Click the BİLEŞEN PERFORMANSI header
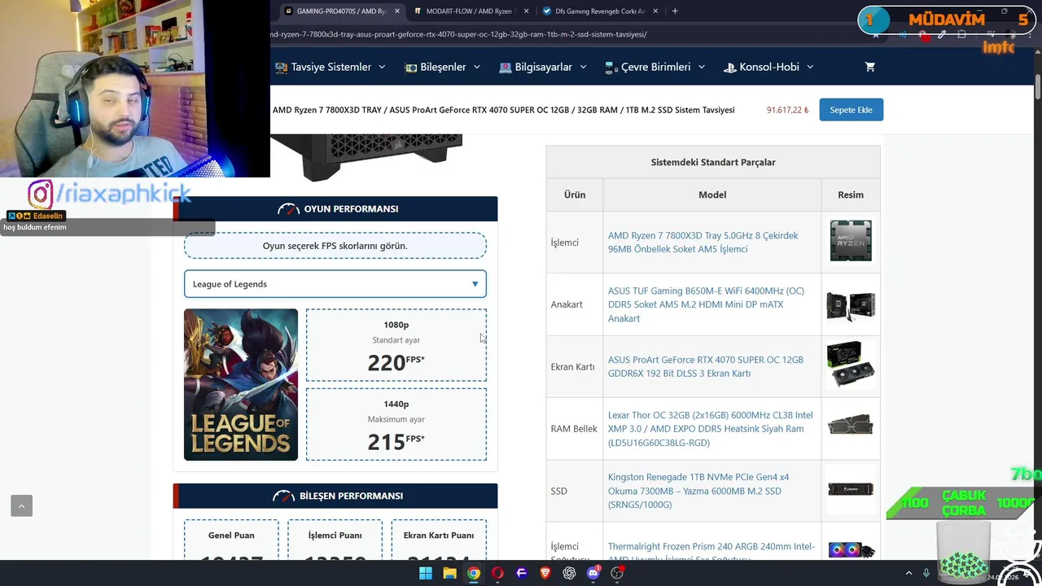Screen dimensions: 1042x586 pos(335,496)
